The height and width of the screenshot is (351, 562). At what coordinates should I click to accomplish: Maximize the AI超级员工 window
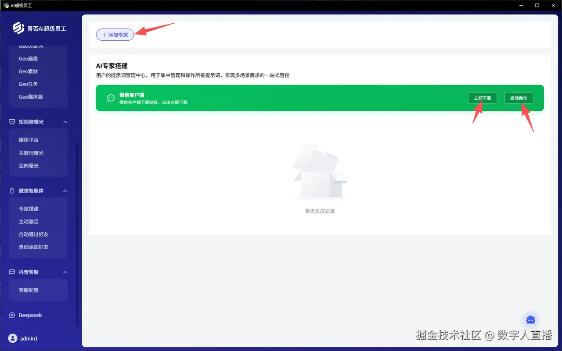click(x=537, y=5)
